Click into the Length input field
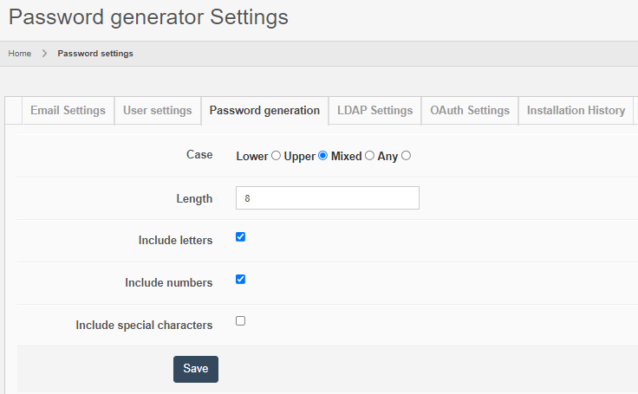 [x=327, y=198]
